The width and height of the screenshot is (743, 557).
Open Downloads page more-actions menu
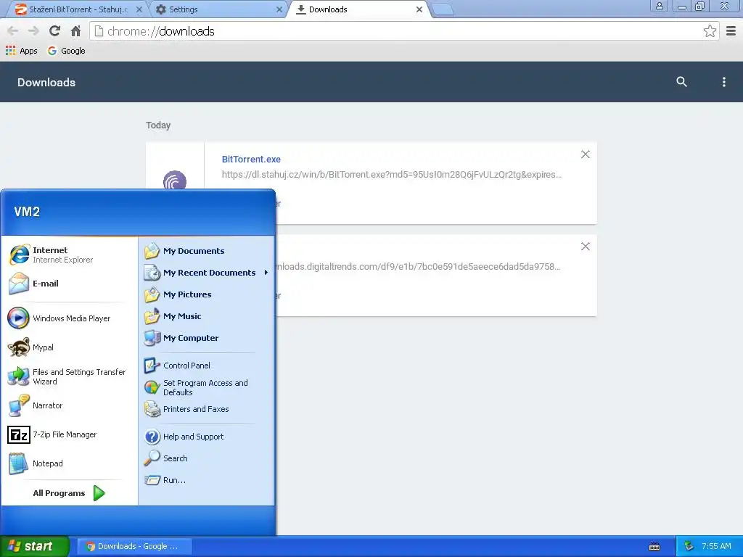(x=723, y=82)
